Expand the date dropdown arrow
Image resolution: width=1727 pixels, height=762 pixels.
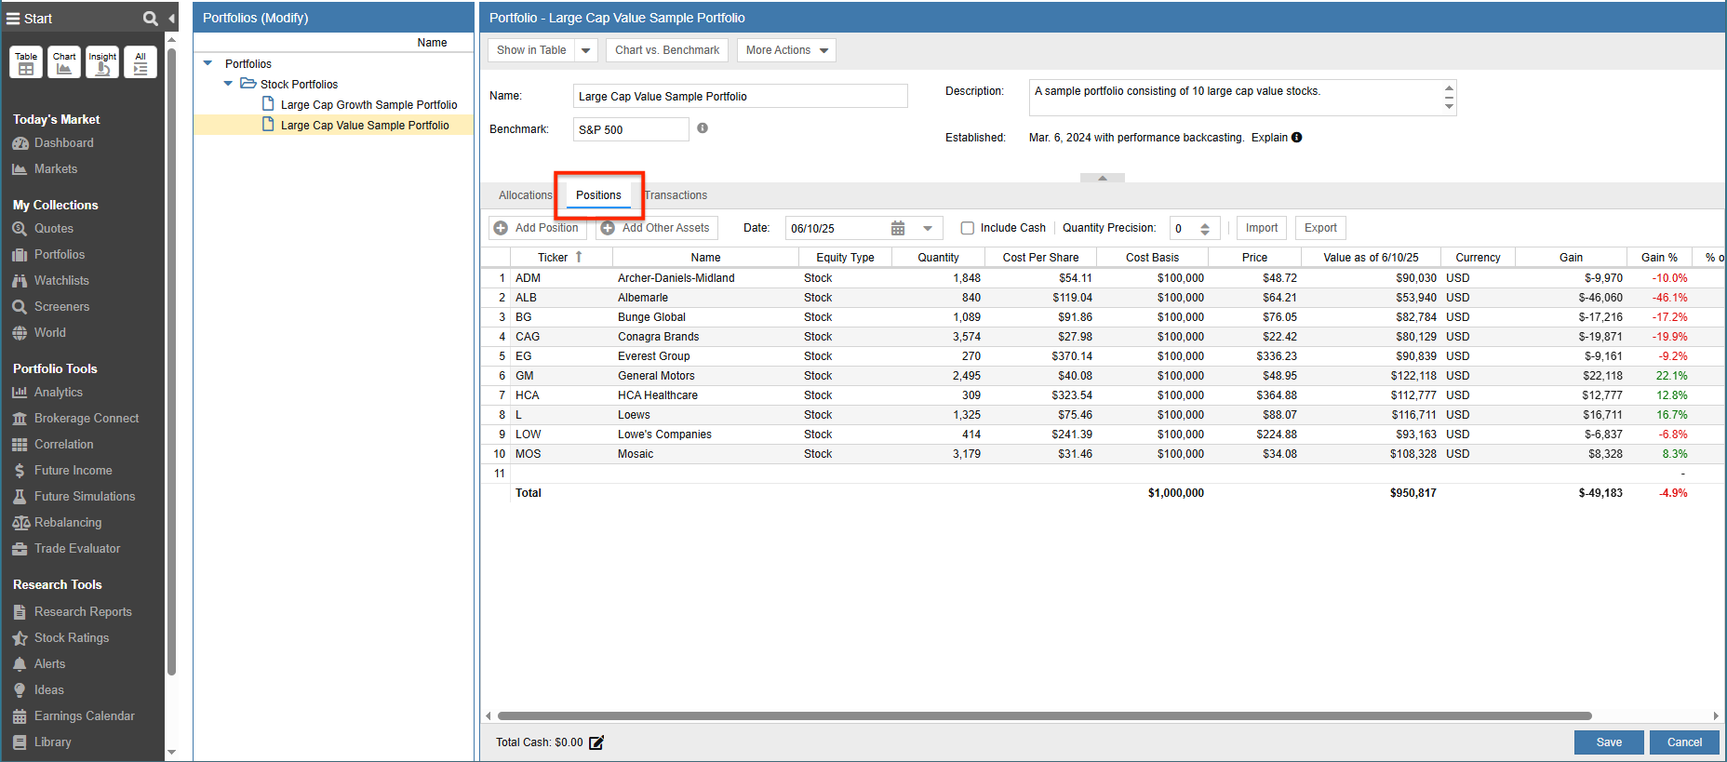pos(928,228)
